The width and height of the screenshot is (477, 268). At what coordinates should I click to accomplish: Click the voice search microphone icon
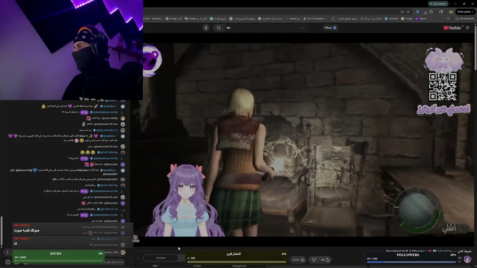pyautogui.click(x=206, y=28)
